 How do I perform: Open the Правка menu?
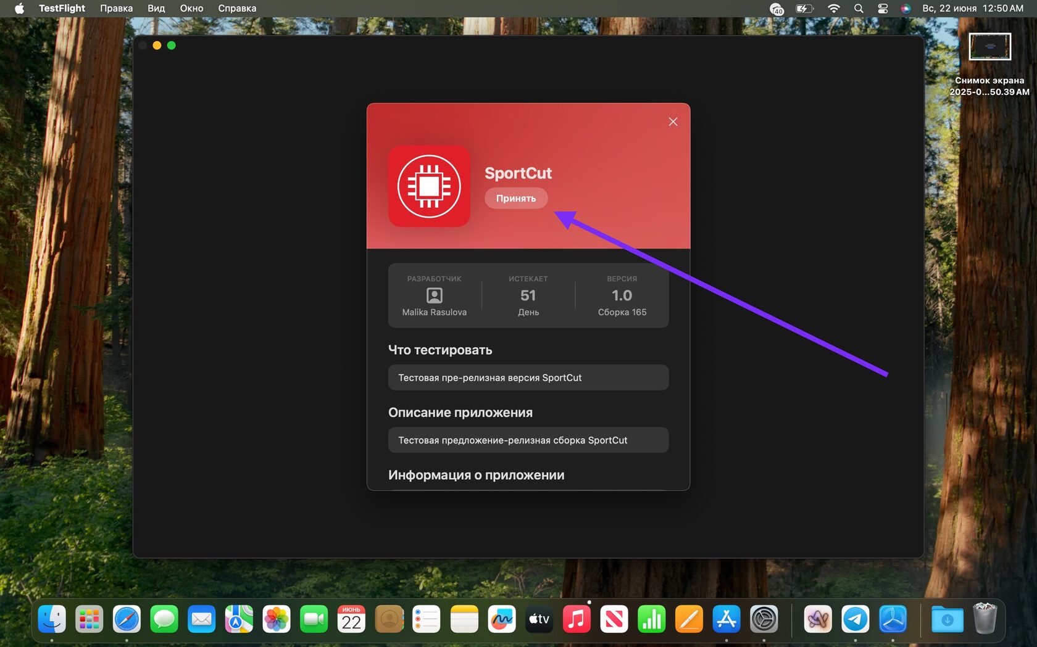116,8
